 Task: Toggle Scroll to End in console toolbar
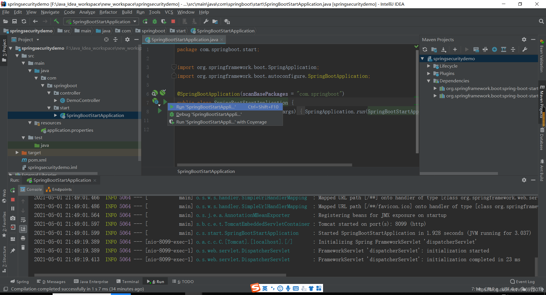(x=23, y=229)
